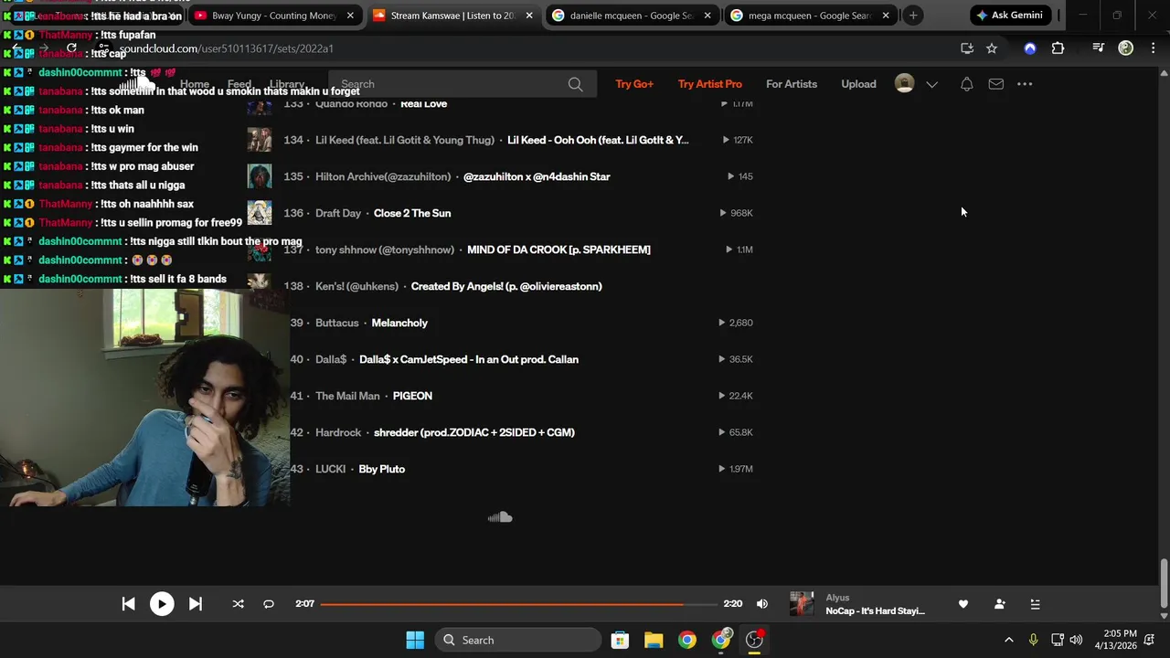Close the Bway Yungy YouTube tab
Image resolution: width=1170 pixels, height=658 pixels.
click(x=350, y=16)
